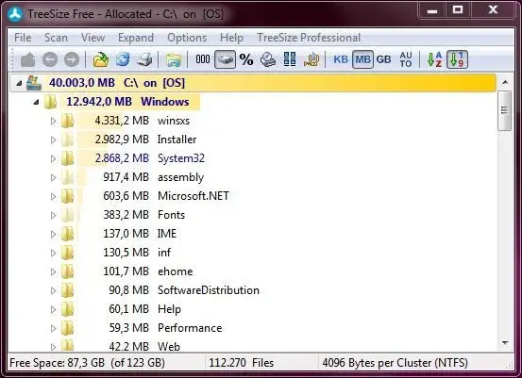Viewport: 522px width, 378px height.
Task: Click the 4096 Bytes per Cluster text
Action: click(x=395, y=363)
